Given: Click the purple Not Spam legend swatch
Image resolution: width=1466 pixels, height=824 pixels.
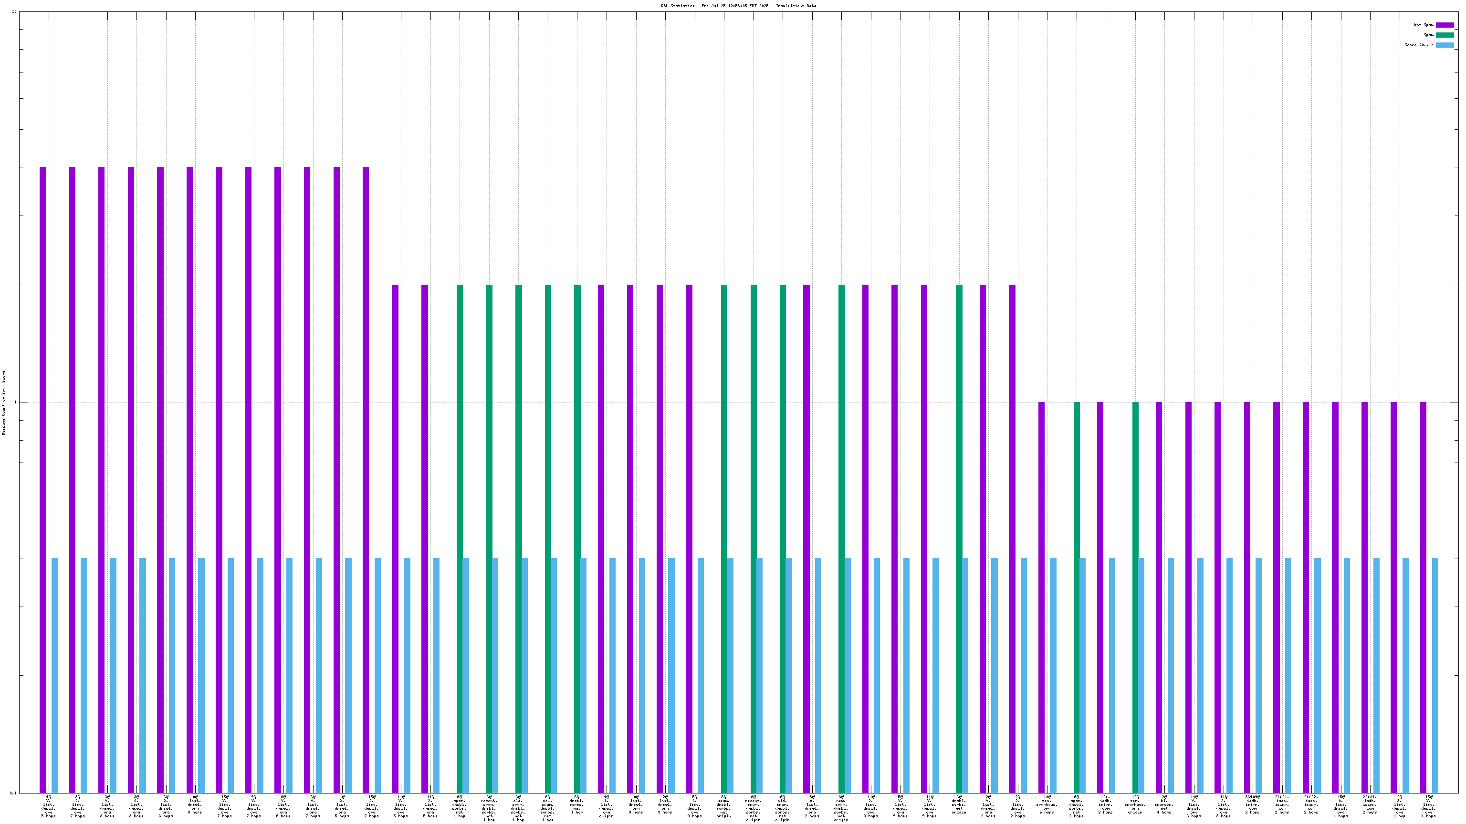Looking at the screenshot, I should click(1445, 25).
